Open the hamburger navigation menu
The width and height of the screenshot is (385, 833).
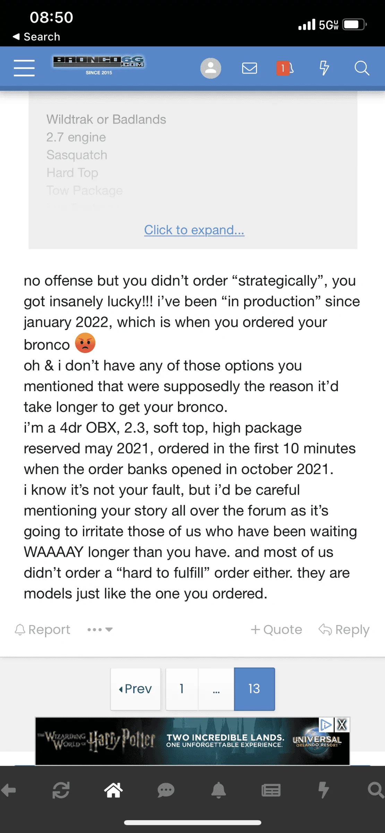(x=24, y=68)
